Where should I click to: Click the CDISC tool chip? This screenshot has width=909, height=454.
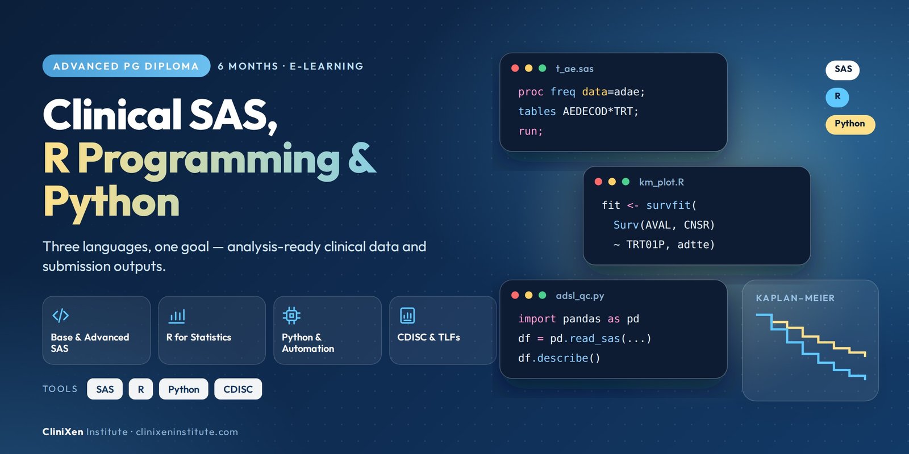click(x=238, y=389)
